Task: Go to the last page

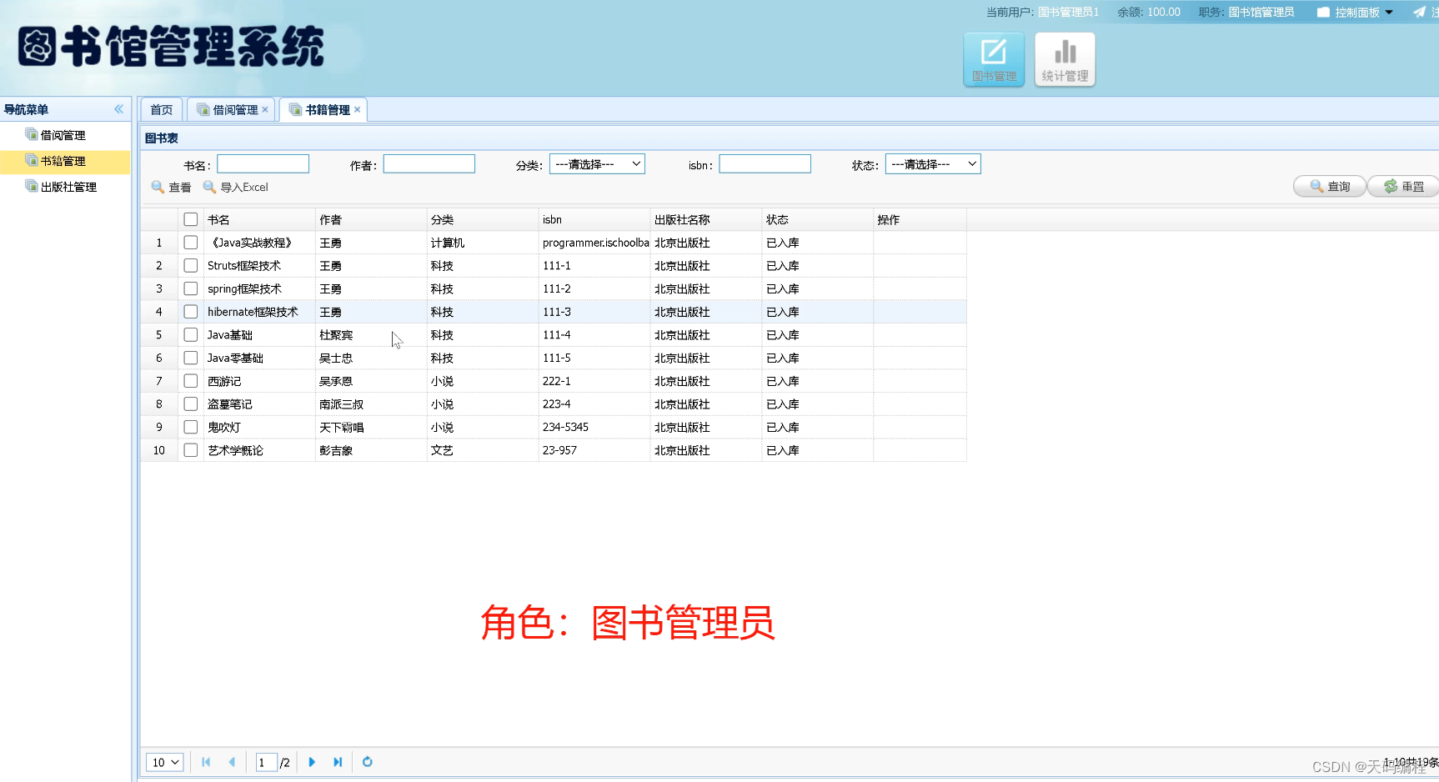Action: tap(338, 762)
